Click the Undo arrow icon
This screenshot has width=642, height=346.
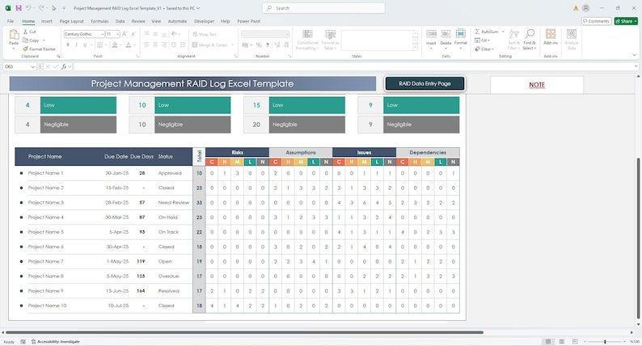(x=28, y=8)
